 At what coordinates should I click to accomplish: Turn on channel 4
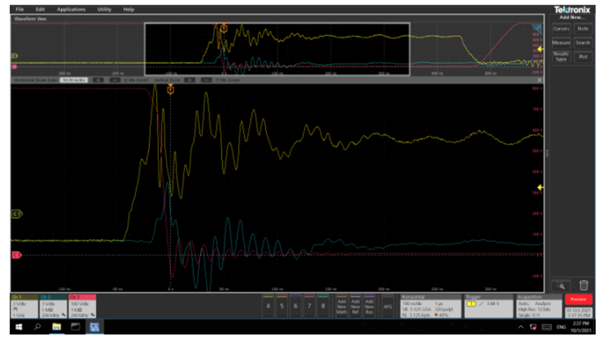(268, 305)
